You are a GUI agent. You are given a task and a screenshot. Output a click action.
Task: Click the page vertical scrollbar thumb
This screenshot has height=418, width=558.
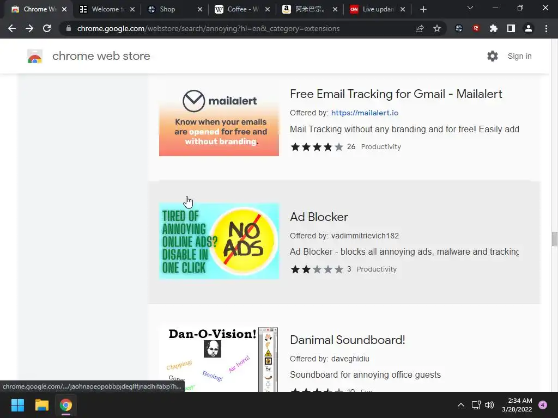click(554, 239)
